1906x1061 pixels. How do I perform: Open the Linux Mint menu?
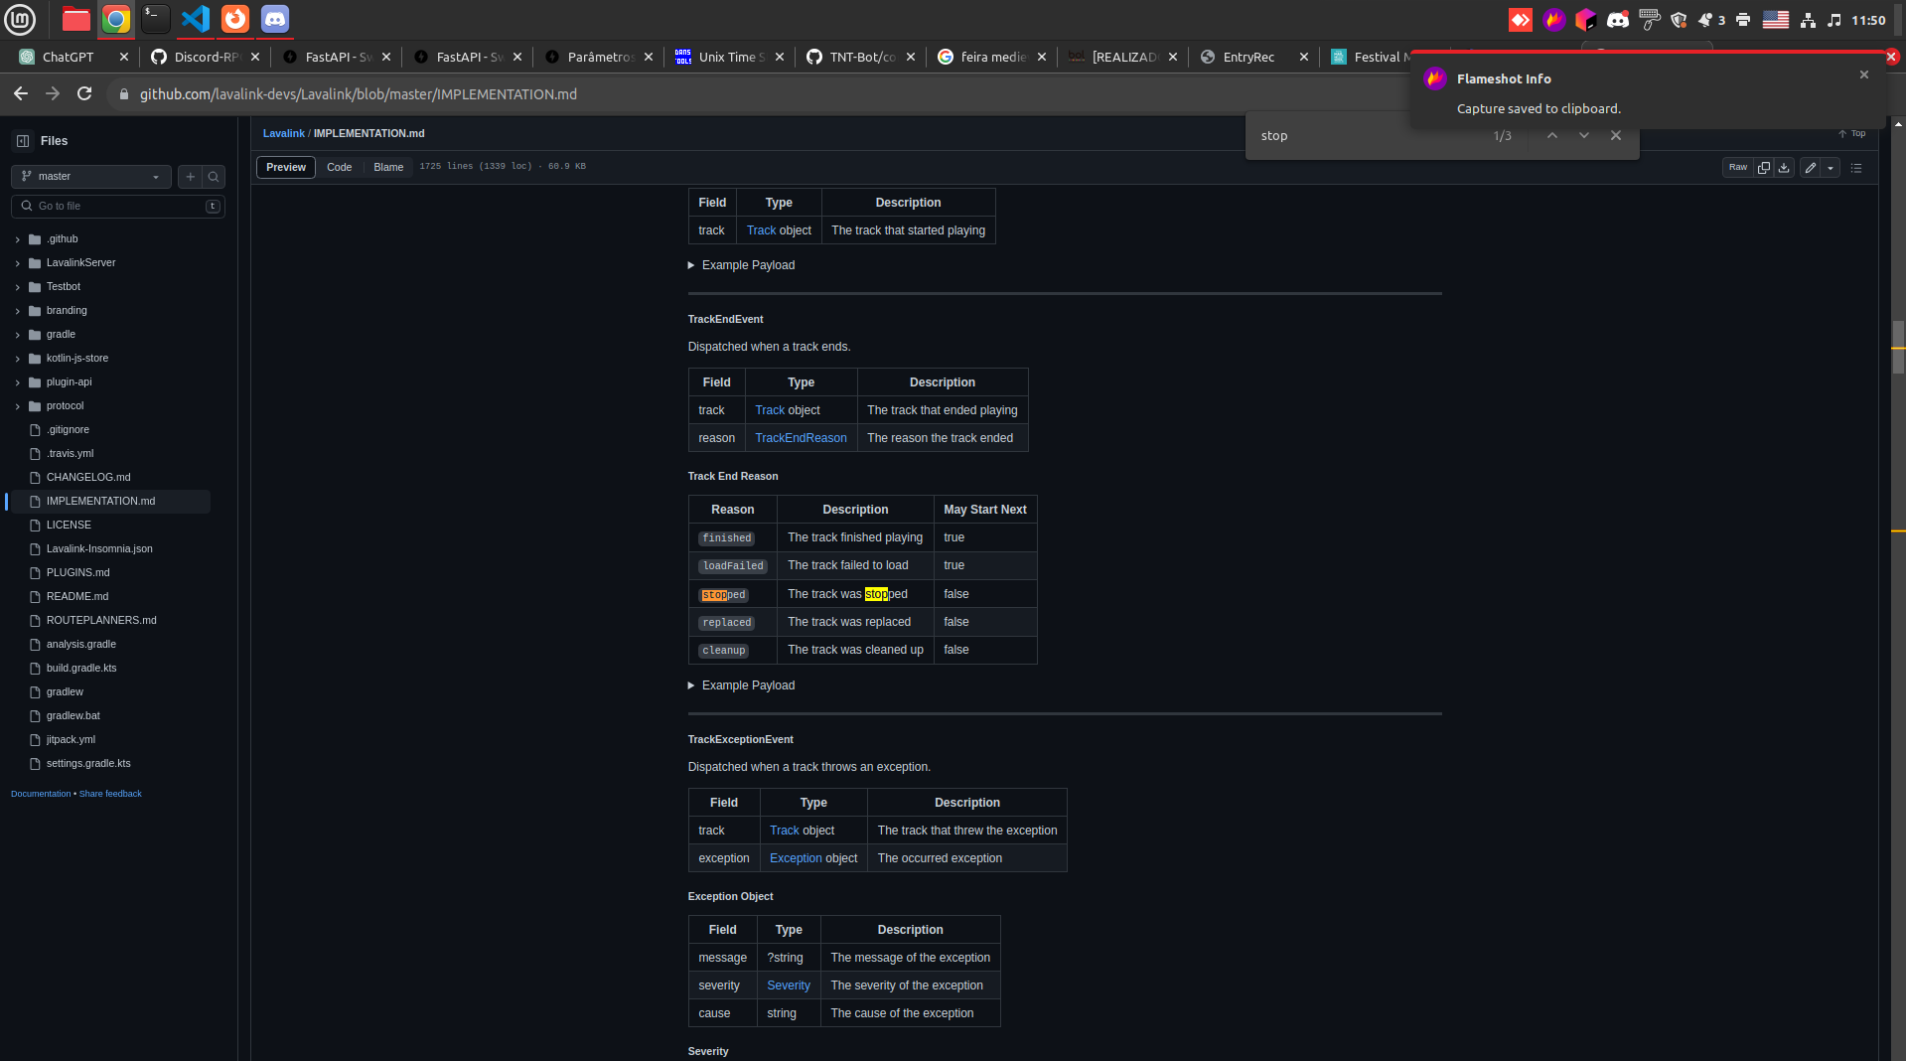(x=20, y=19)
